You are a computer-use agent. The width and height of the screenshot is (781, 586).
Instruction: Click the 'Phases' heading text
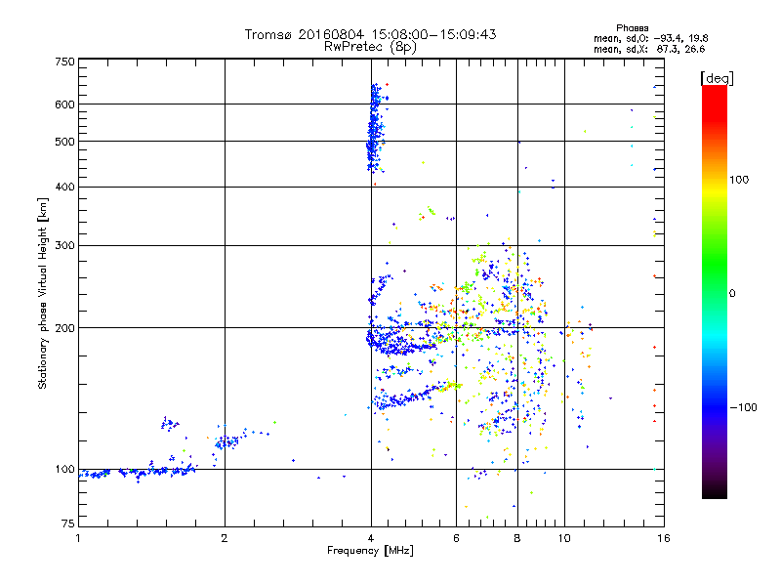coord(632,28)
